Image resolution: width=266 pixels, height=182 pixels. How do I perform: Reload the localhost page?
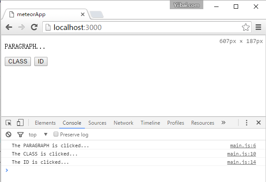[x=34, y=27]
